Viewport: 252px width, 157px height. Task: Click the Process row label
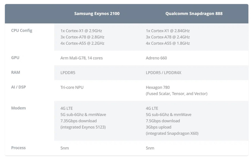[x=18, y=148]
